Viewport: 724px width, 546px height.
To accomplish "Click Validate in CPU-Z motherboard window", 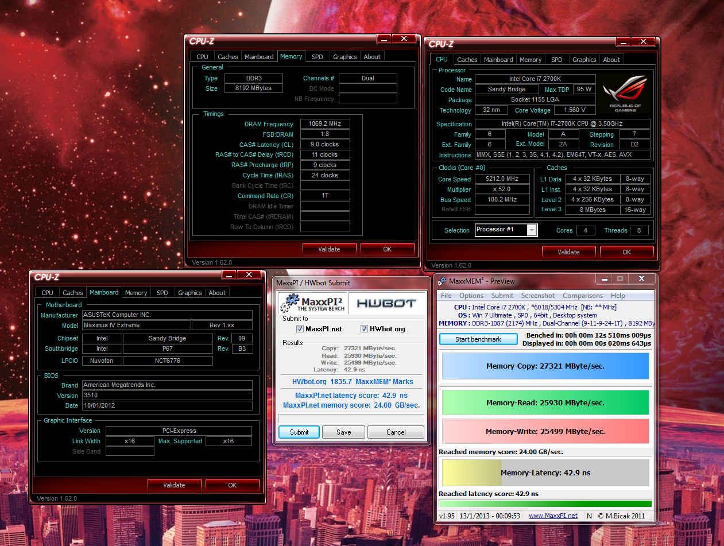I will 175,485.
